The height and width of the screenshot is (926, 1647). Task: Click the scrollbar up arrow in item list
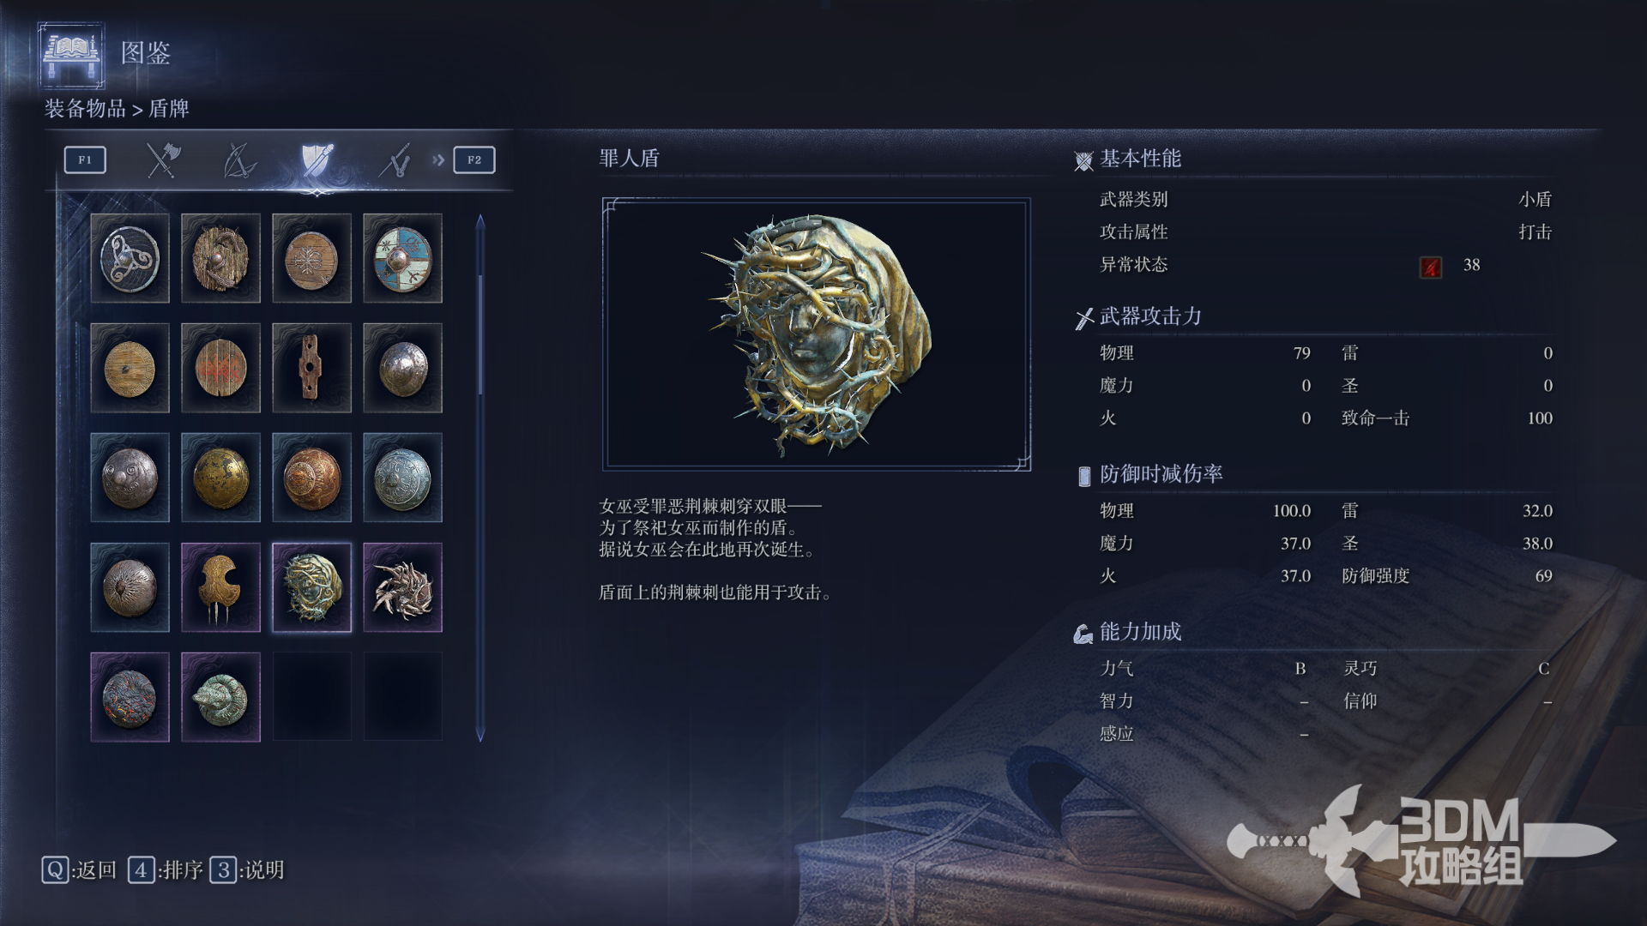coord(480,221)
